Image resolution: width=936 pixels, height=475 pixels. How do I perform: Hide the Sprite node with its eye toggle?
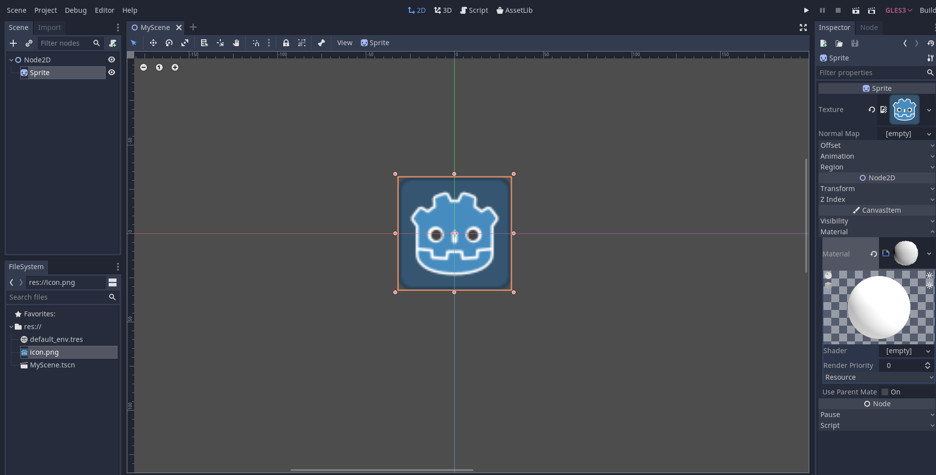112,72
